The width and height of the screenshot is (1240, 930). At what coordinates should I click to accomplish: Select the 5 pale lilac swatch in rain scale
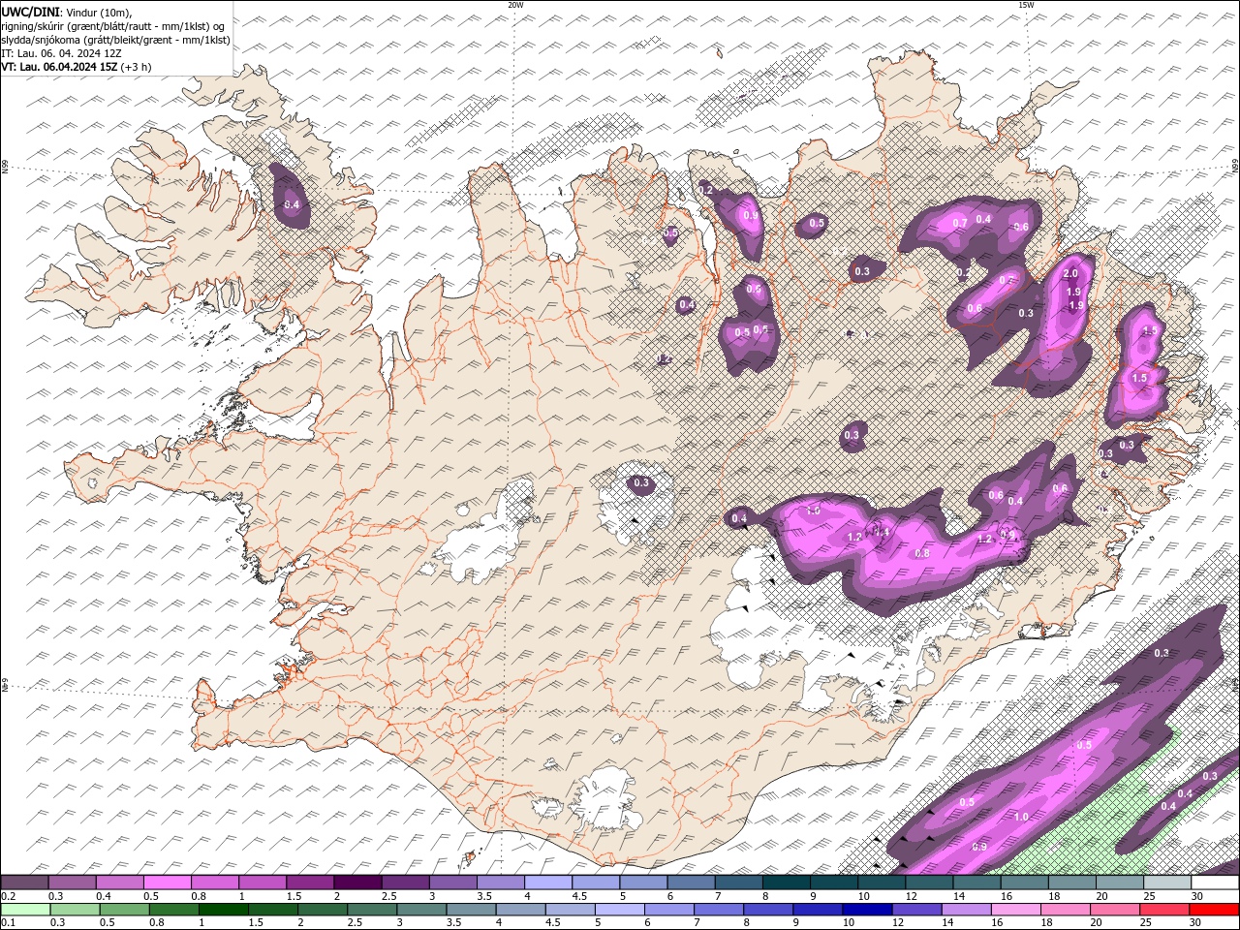coord(618,909)
